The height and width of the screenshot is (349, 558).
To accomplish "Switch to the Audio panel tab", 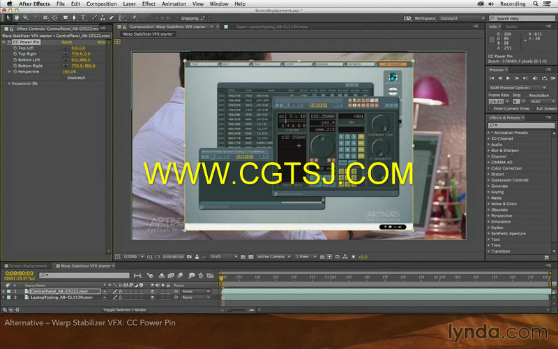I will 511,27.
